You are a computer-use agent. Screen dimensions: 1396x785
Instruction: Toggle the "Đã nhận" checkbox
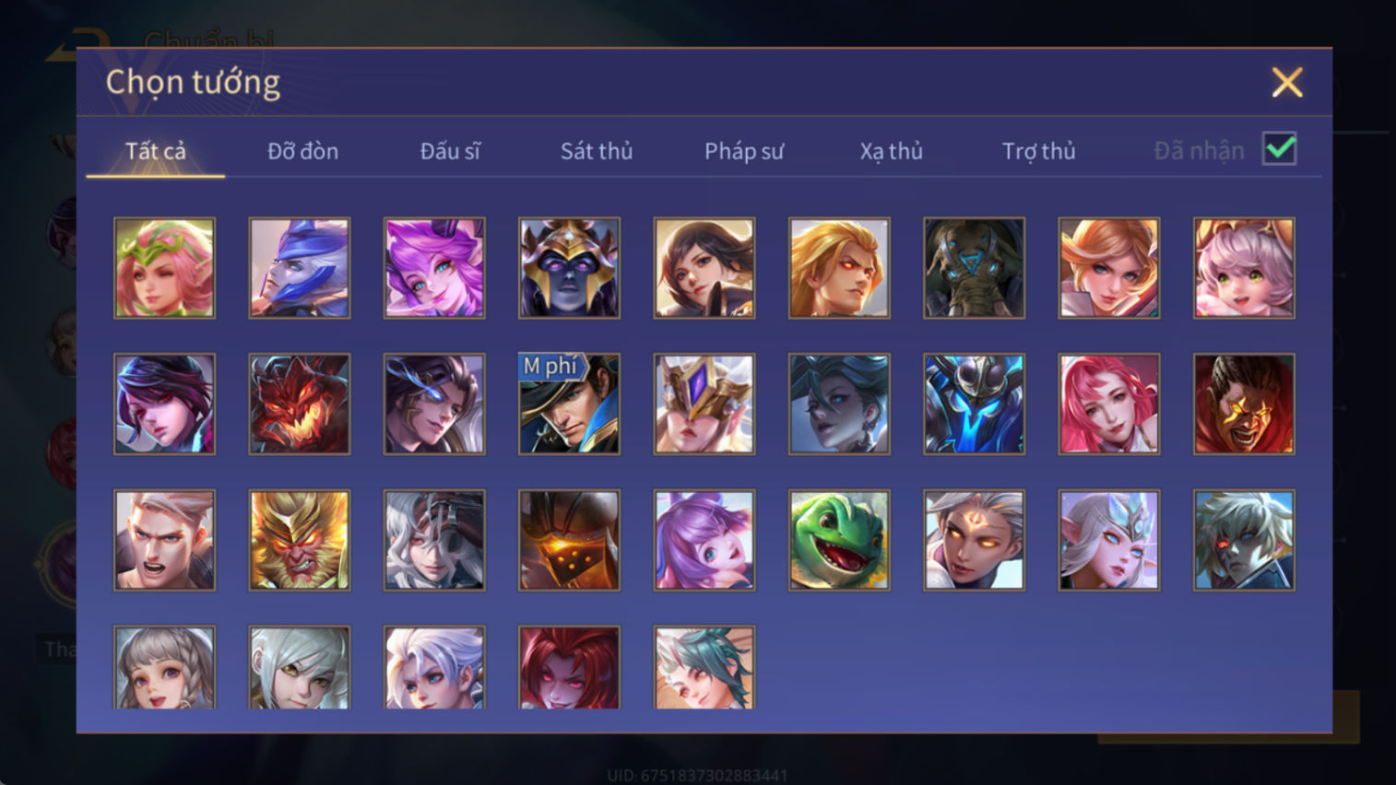1280,149
